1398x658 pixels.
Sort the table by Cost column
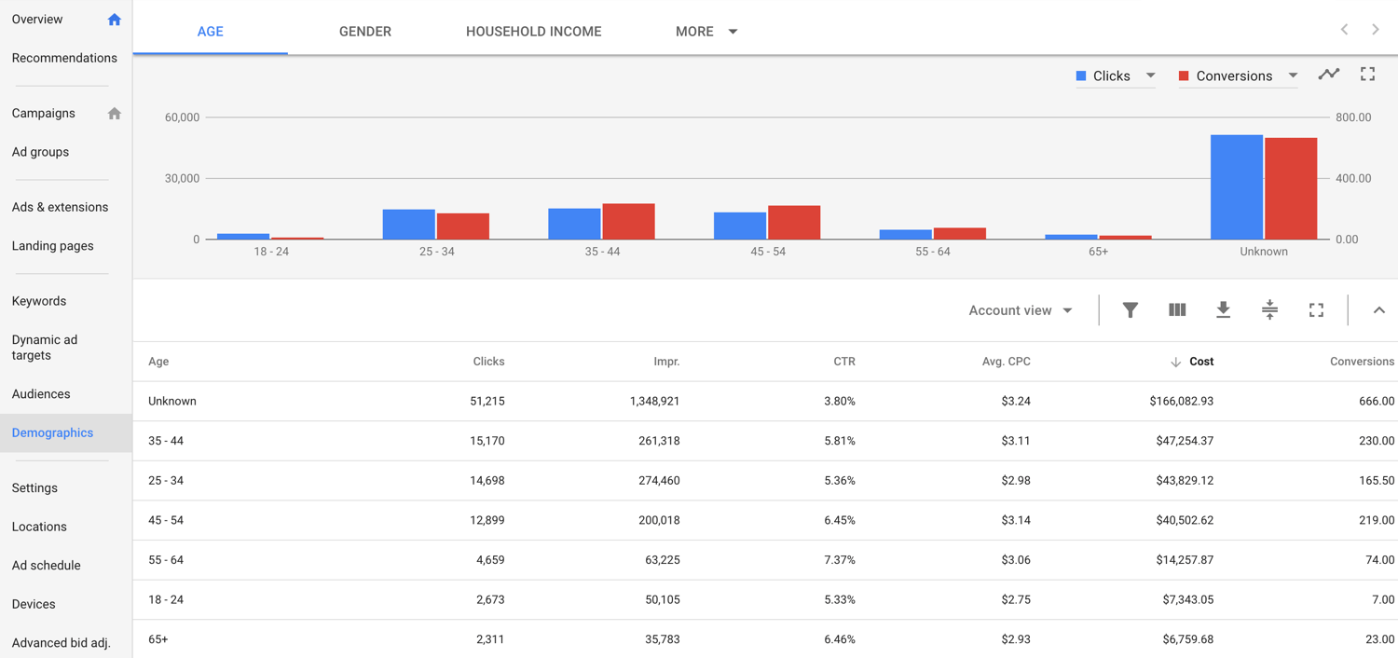1200,362
